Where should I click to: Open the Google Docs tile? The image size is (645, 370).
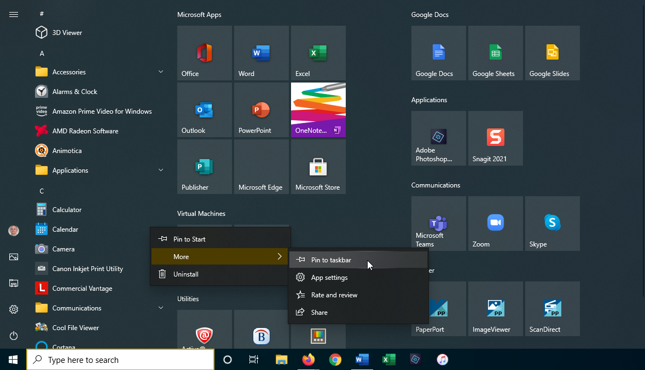coord(439,53)
